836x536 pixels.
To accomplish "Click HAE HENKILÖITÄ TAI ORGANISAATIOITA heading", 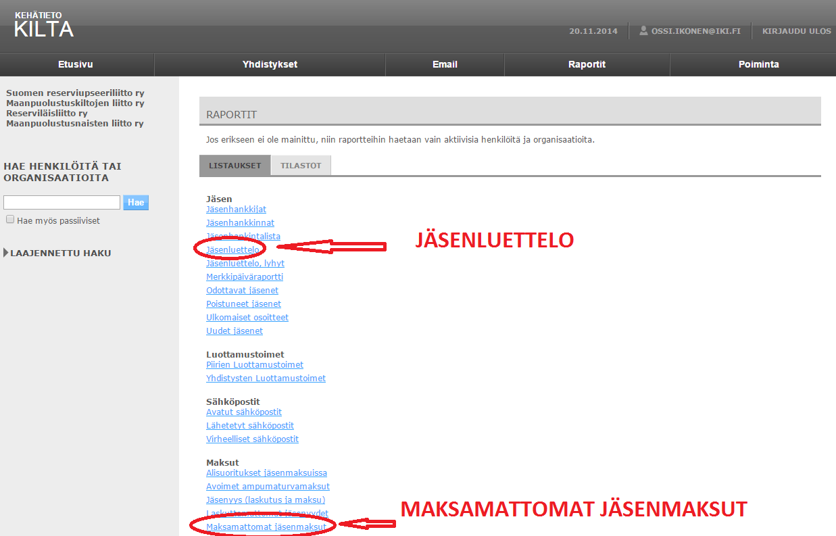I will (x=63, y=172).
